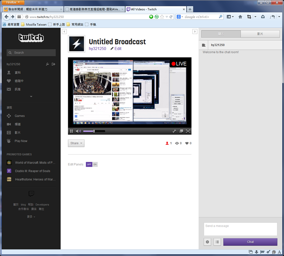Click the overlapping windows icon in the status bar
284x256 pixels.
251,252
